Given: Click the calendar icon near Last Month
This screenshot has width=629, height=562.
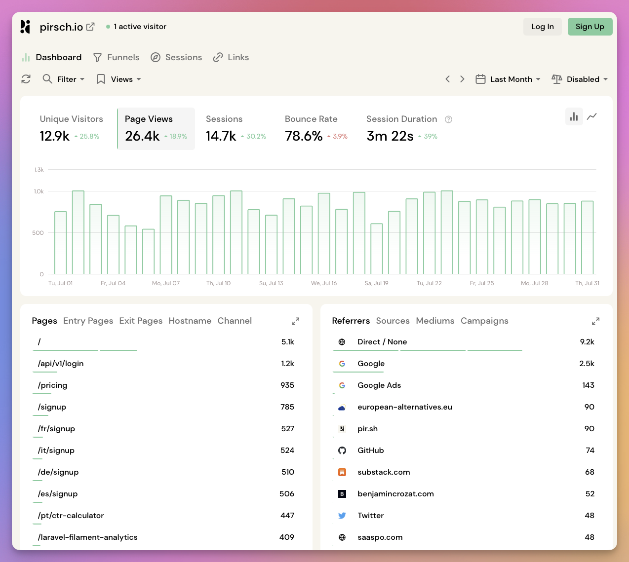Looking at the screenshot, I should coord(480,79).
